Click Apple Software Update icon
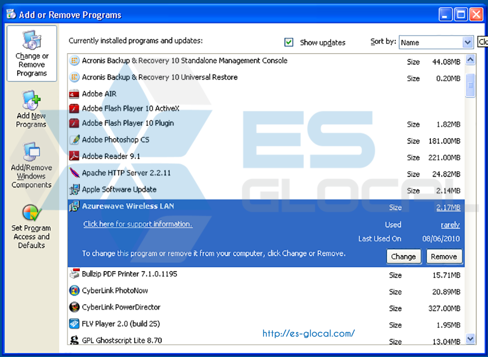The height and width of the screenshot is (357, 488). pos(74,189)
